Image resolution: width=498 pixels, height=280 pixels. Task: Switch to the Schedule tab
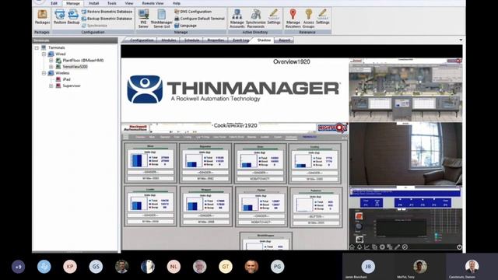point(192,40)
